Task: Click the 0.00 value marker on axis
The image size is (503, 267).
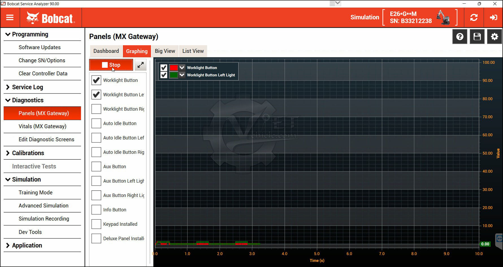Action: (485, 244)
